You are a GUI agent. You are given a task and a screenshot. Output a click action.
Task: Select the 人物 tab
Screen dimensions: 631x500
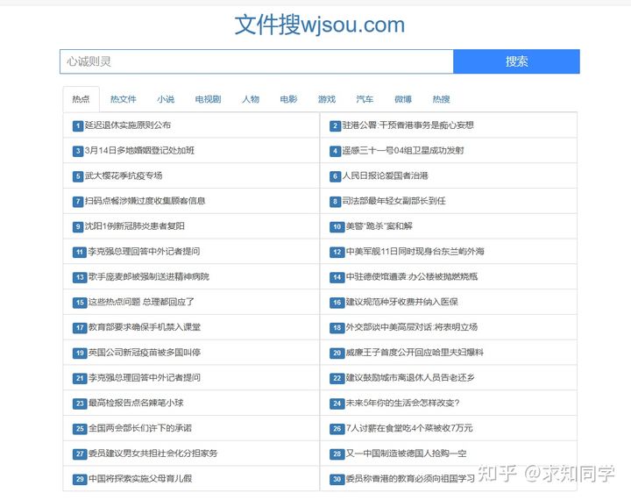coord(251,99)
